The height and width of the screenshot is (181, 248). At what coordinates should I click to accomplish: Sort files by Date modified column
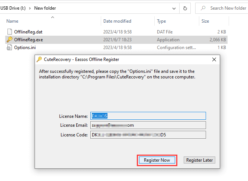tap(117, 21)
